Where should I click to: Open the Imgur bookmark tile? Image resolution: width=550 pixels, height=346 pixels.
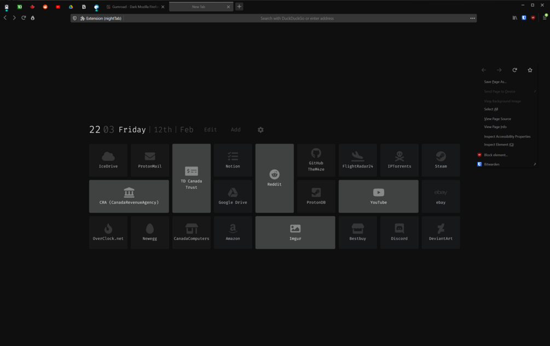295,232
